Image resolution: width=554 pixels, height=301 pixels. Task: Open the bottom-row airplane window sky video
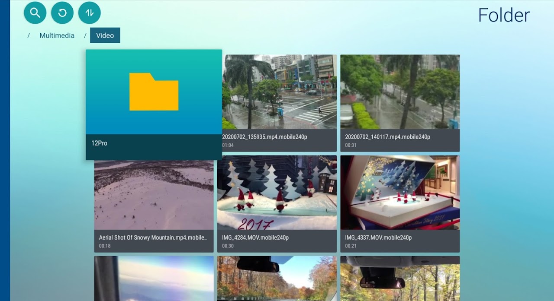pyautogui.click(x=154, y=279)
